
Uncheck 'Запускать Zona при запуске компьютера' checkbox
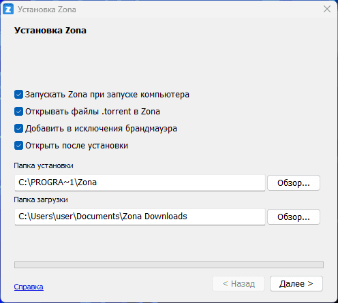pos(18,95)
